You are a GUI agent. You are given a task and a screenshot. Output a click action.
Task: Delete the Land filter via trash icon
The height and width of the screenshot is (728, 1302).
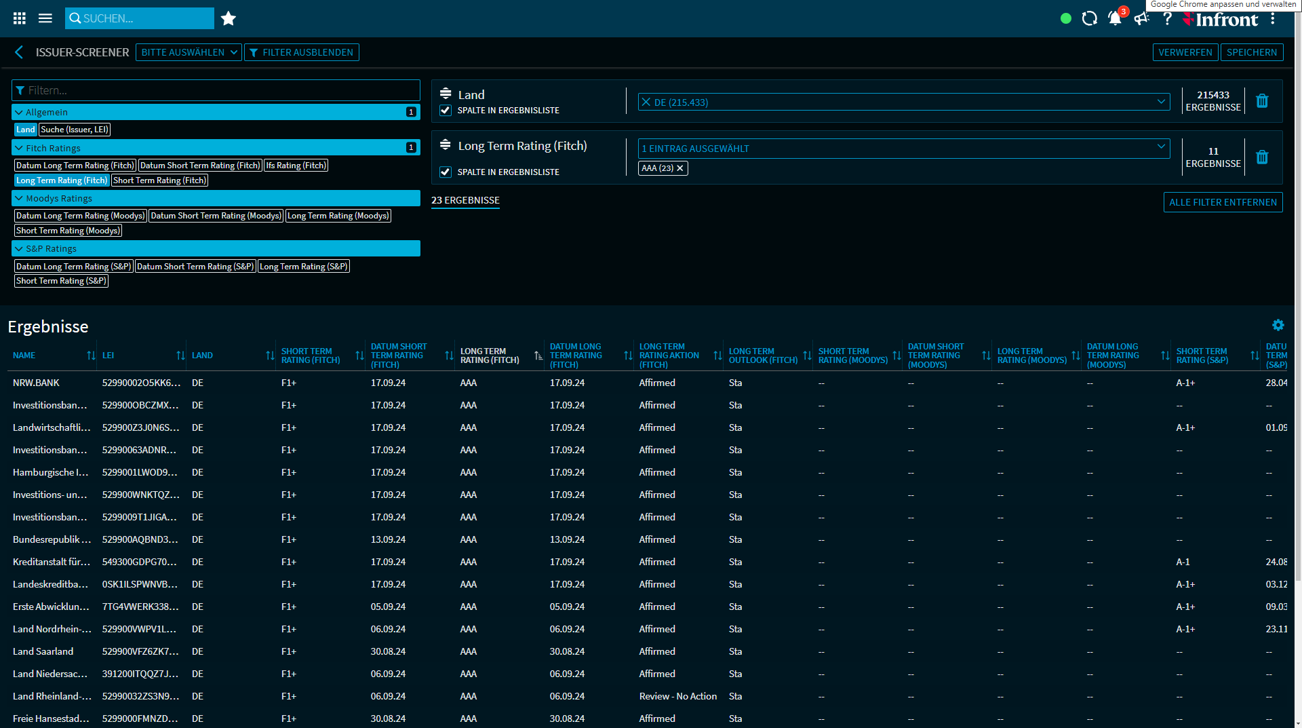pyautogui.click(x=1262, y=100)
